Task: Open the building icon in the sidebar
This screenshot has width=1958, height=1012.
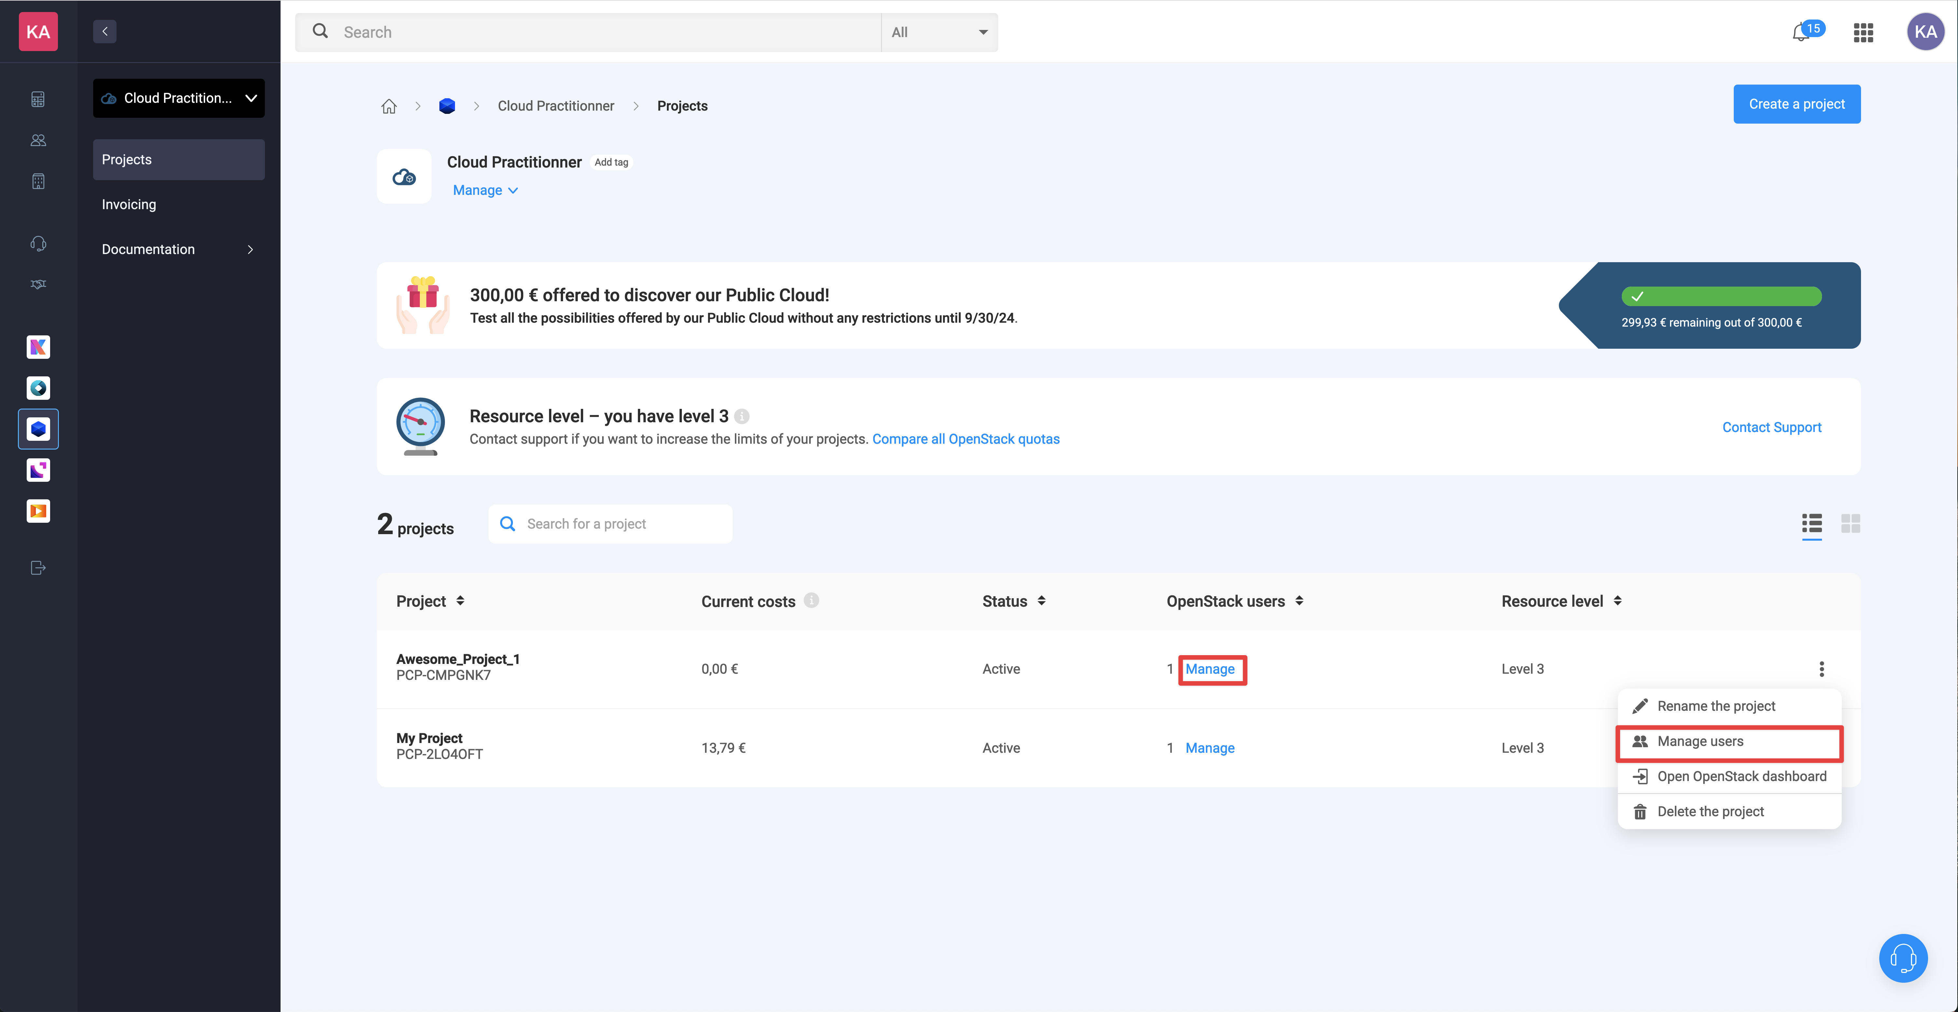Action: [x=38, y=182]
